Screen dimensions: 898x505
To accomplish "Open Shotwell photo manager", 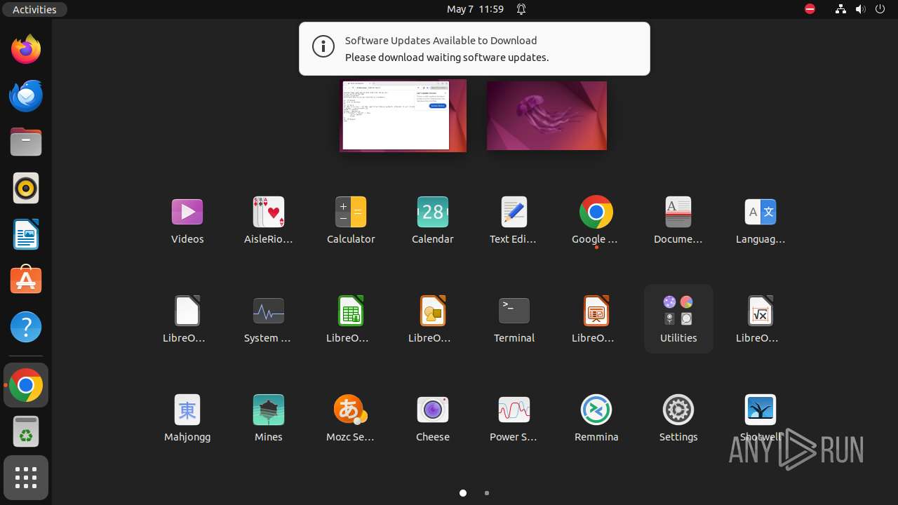I will point(760,418).
